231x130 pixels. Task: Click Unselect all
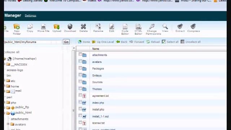pos(191,42)
